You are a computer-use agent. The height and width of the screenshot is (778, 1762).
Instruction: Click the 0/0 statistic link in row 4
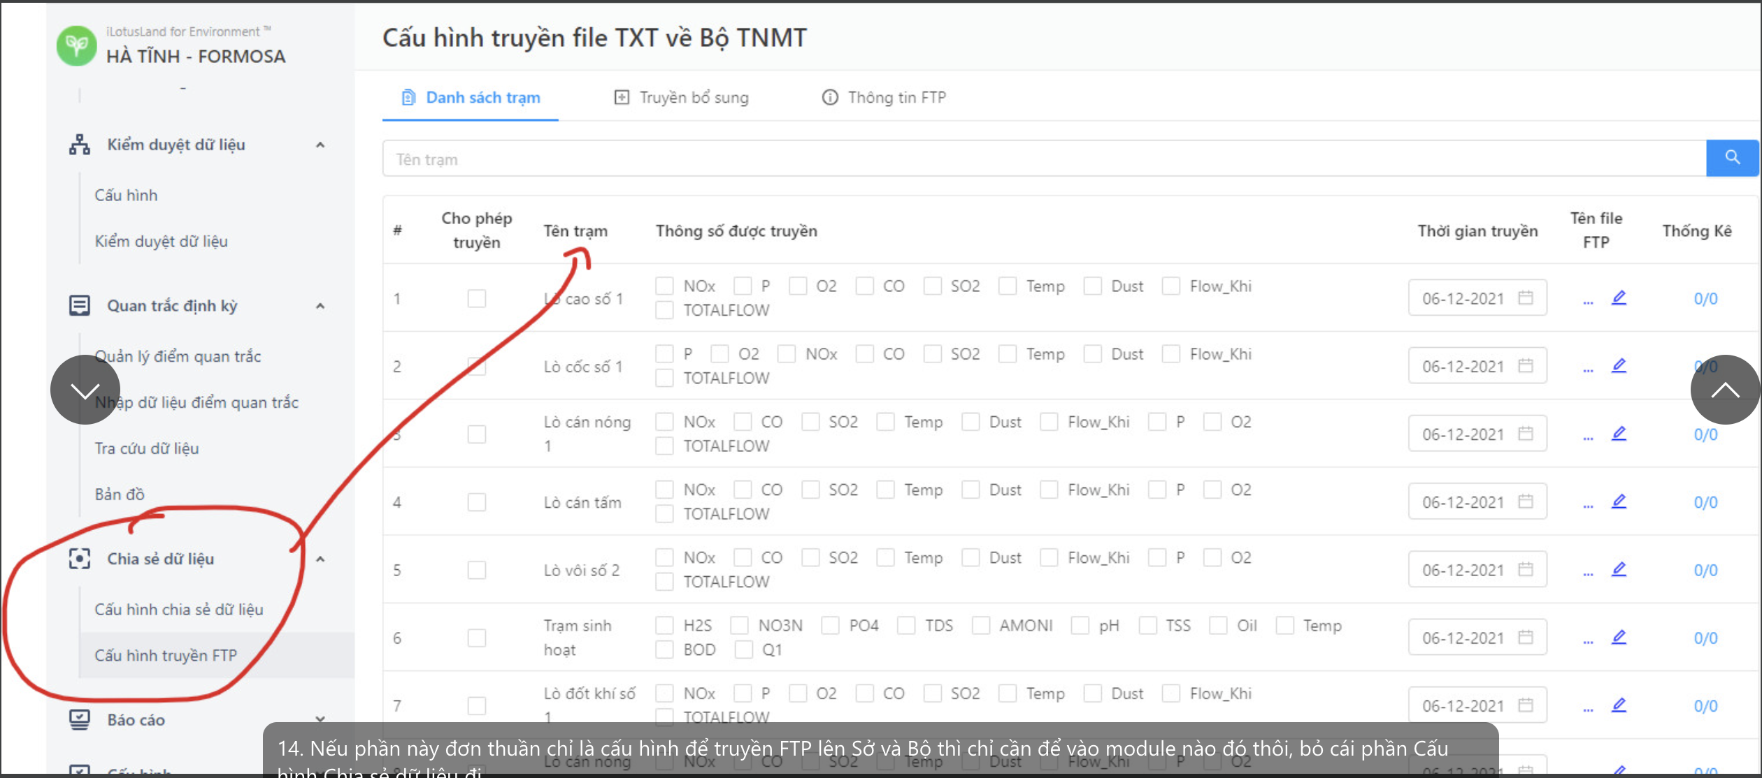(x=1705, y=502)
